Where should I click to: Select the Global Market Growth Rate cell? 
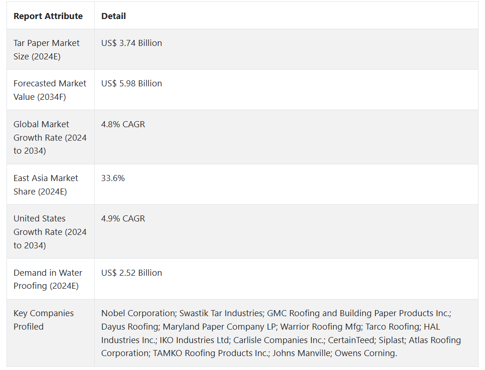(50, 137)
